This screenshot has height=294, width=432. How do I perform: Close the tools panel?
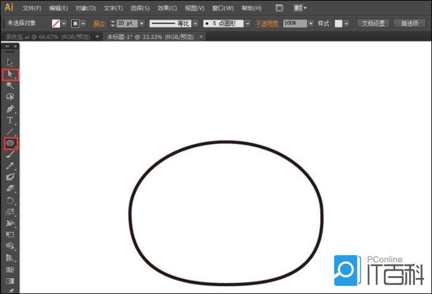[x=15, y=46]
